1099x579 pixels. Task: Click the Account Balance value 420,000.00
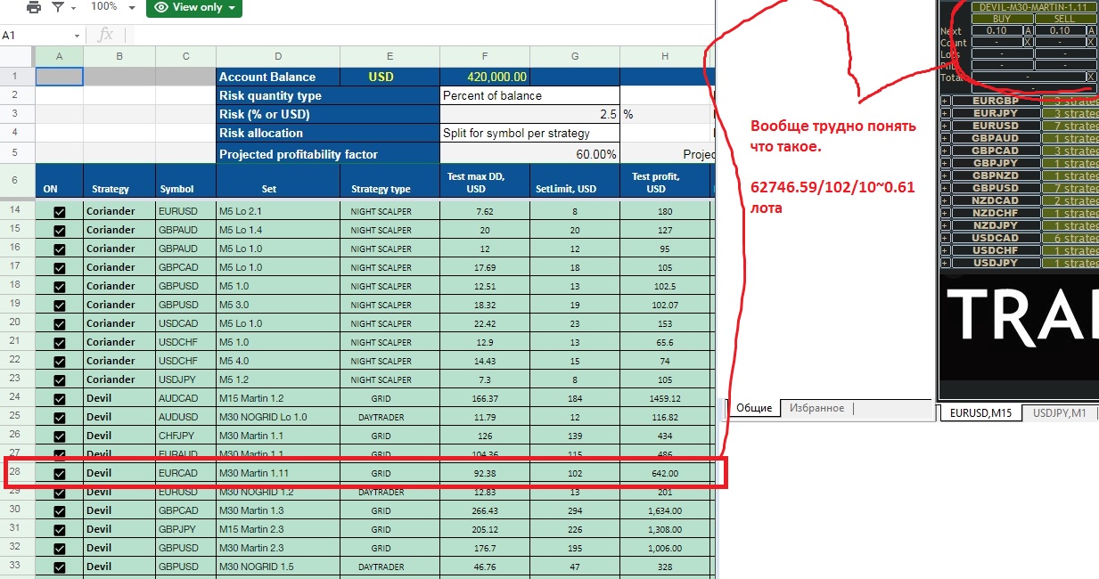point(485,77)
